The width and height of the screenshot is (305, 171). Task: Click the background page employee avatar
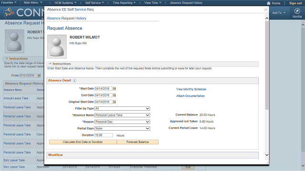point(15,41)
